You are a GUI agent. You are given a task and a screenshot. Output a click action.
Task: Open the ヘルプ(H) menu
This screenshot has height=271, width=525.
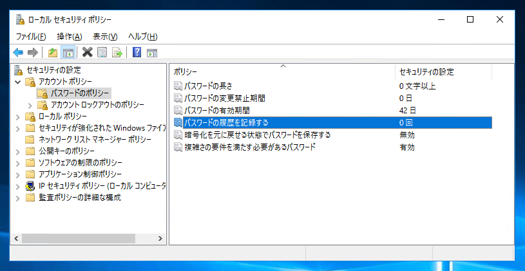(143, 37)
